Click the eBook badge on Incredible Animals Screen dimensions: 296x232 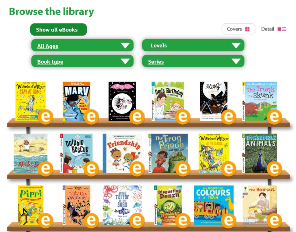point(274,169)
